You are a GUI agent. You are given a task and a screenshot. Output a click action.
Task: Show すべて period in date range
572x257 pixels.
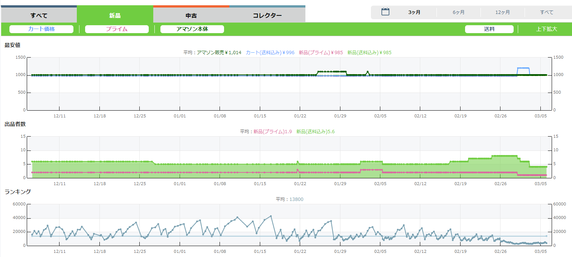tap(547, 12)
